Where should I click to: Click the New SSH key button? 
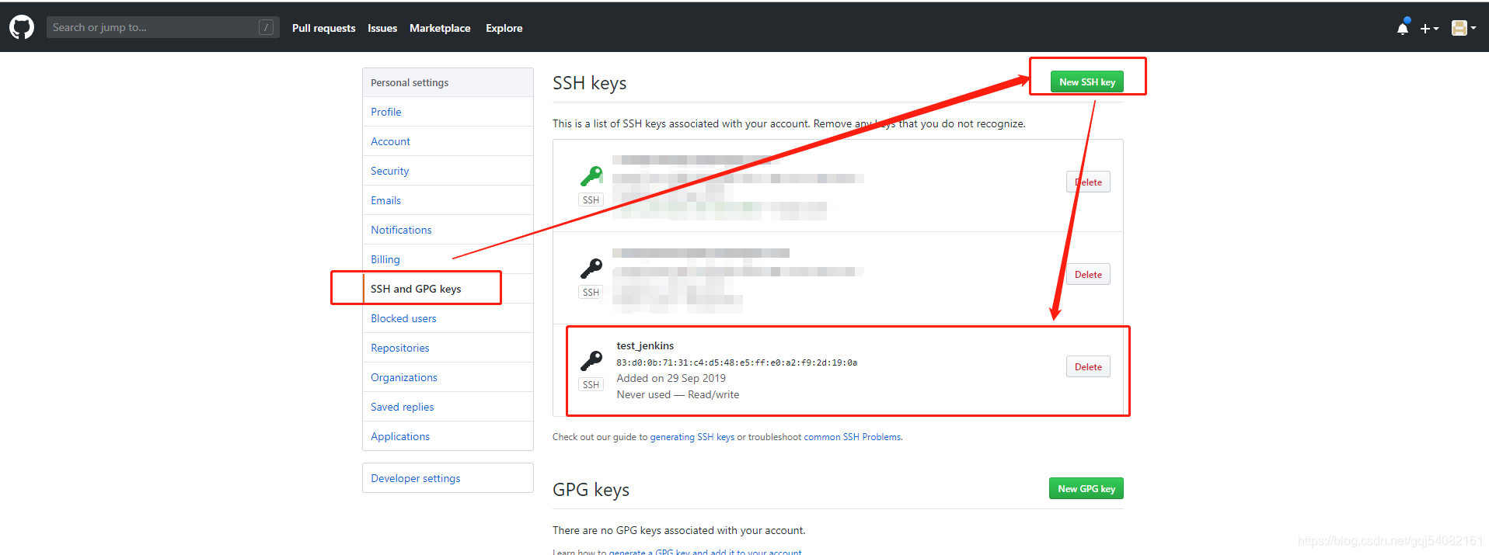(1087, 82)
